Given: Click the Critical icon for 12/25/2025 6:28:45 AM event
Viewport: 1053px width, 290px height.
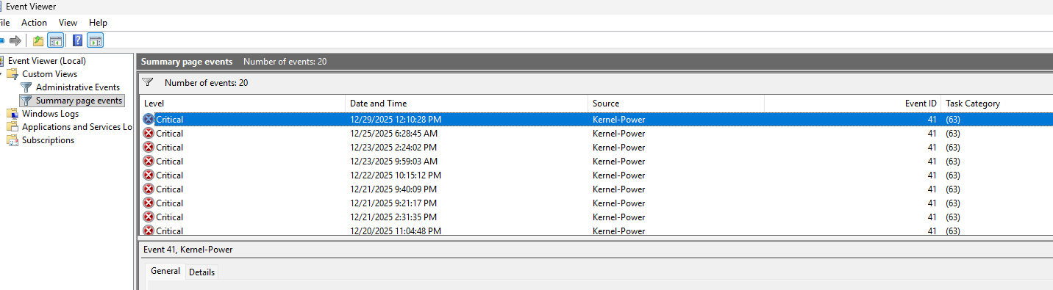Looking at the screenshot, I should coord(149,133).
